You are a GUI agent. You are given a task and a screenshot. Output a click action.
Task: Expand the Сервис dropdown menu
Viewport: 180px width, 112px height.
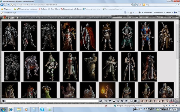[169, 12]
